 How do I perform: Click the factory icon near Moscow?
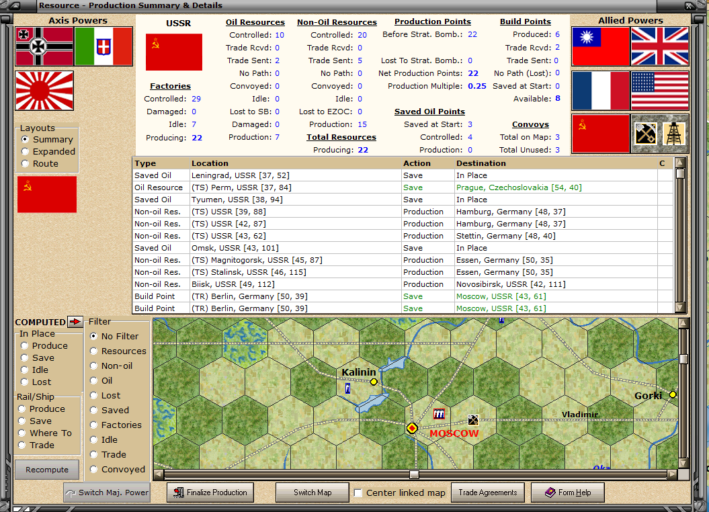point(439,413)
